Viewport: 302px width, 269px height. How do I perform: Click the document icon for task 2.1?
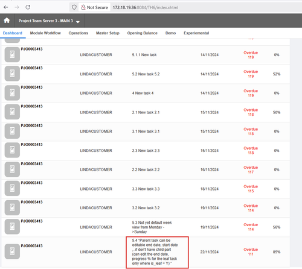pos(12,112)
